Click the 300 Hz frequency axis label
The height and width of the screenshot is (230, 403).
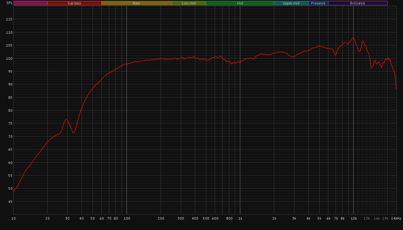[181, 218]
